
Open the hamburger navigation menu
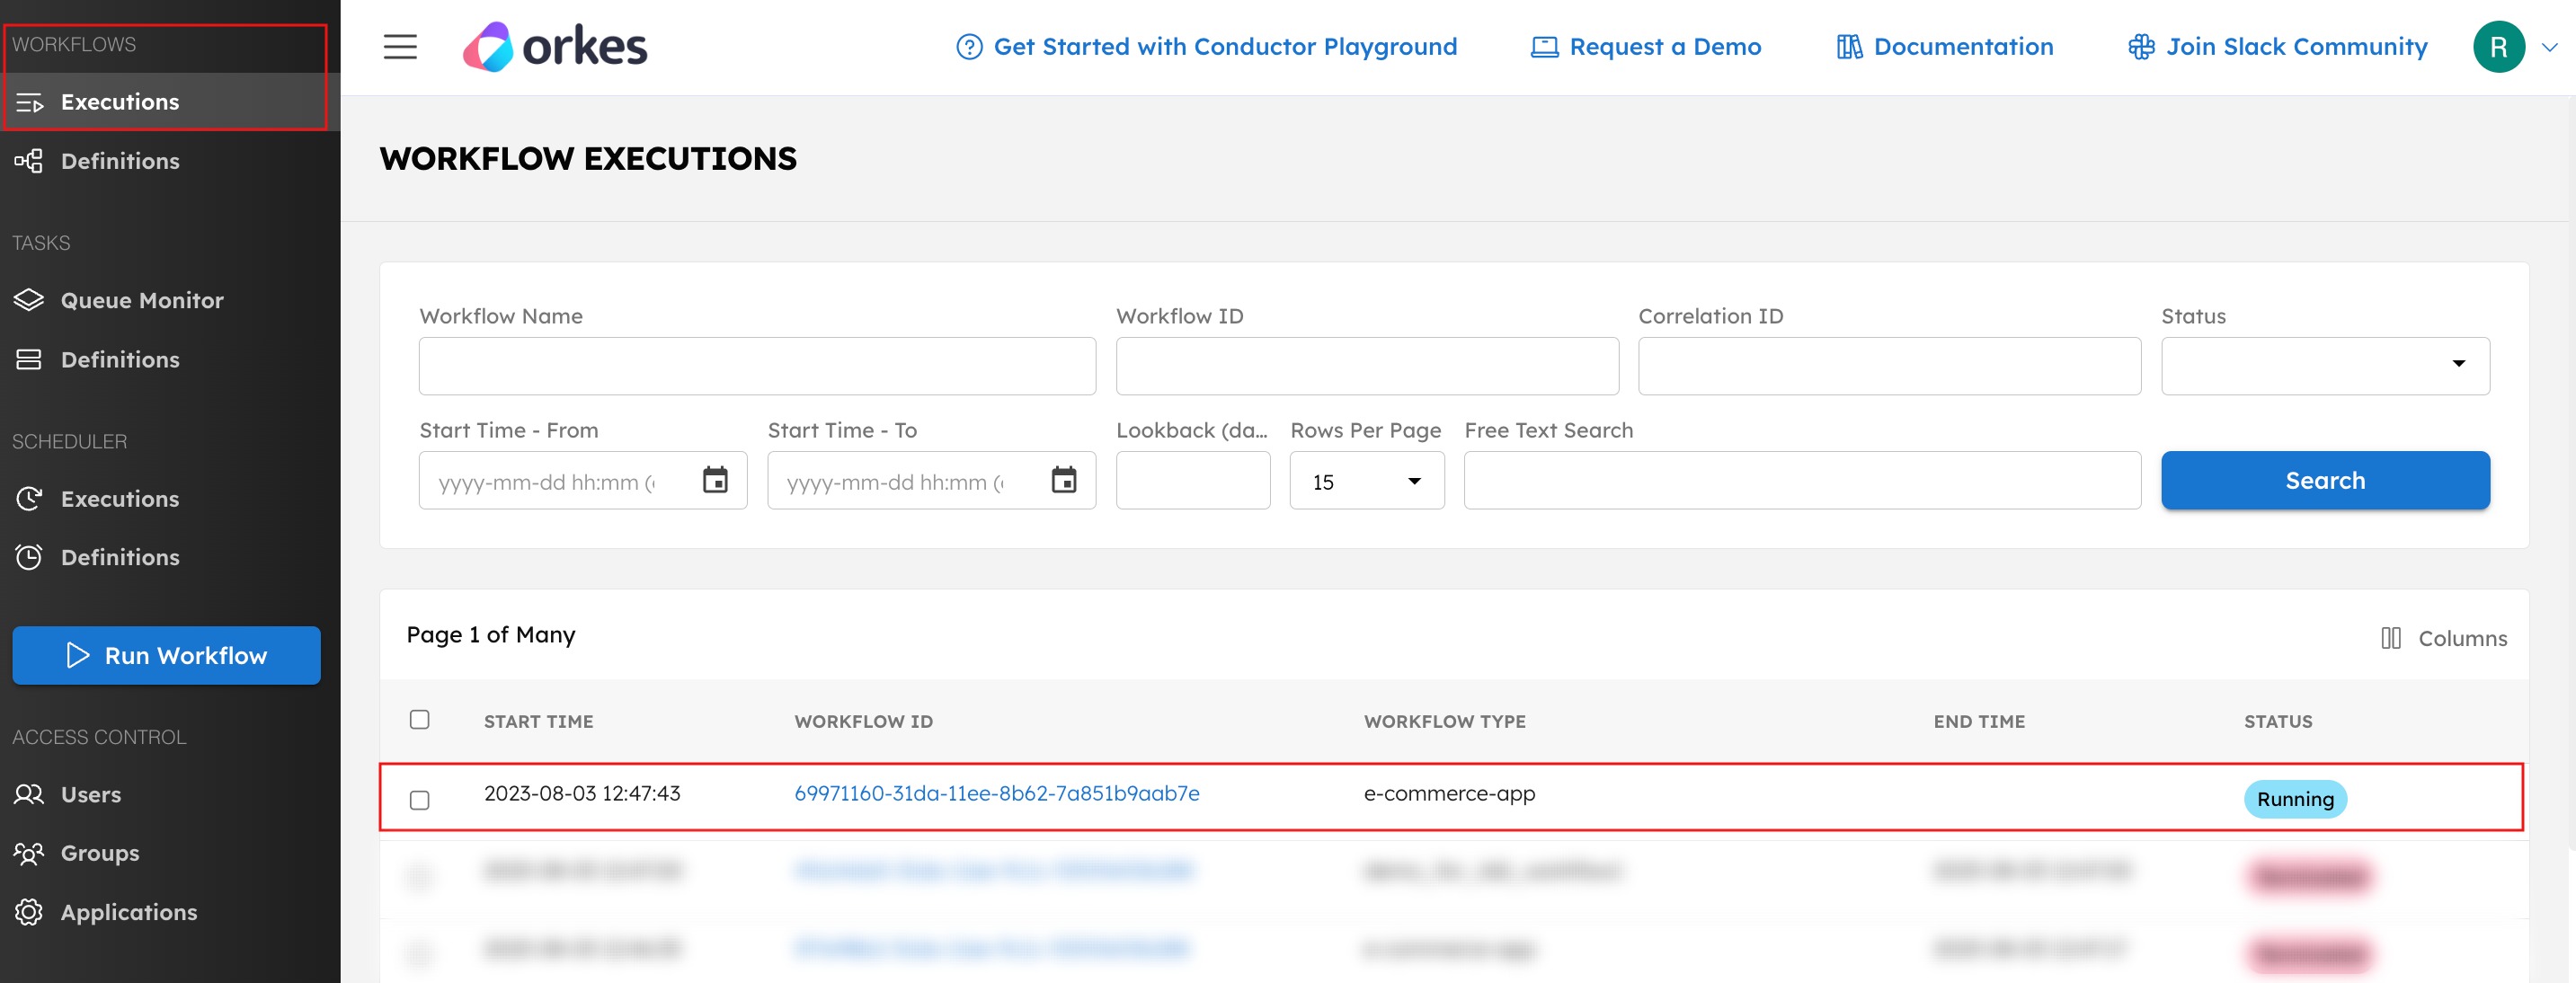399,46
